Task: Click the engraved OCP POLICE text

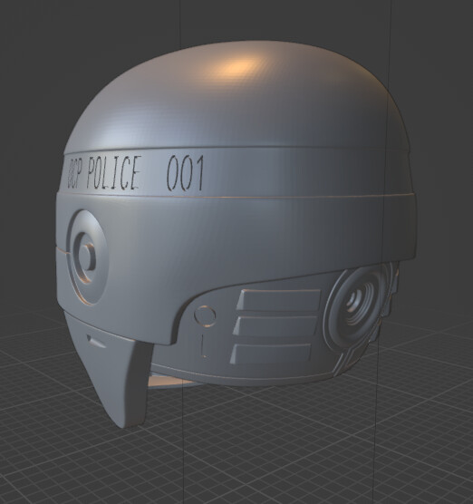Action: point(103,173)
